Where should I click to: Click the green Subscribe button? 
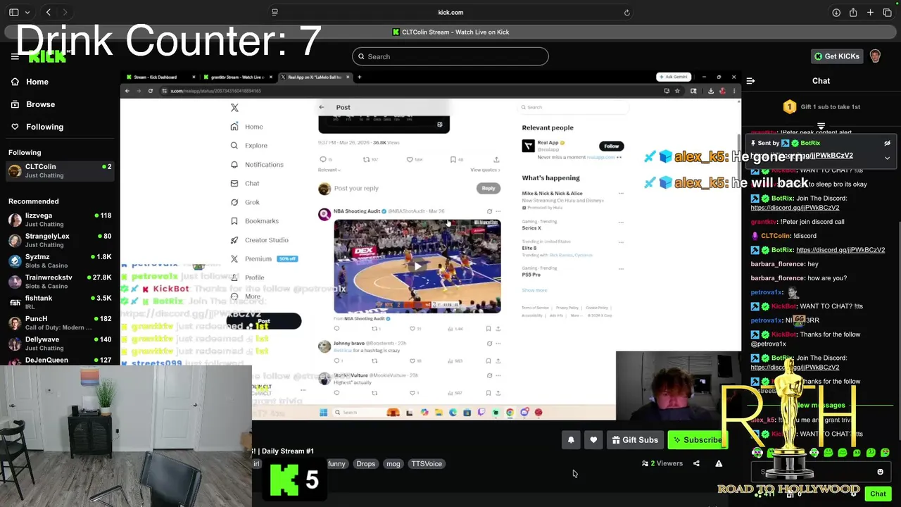tap(696, 440)
